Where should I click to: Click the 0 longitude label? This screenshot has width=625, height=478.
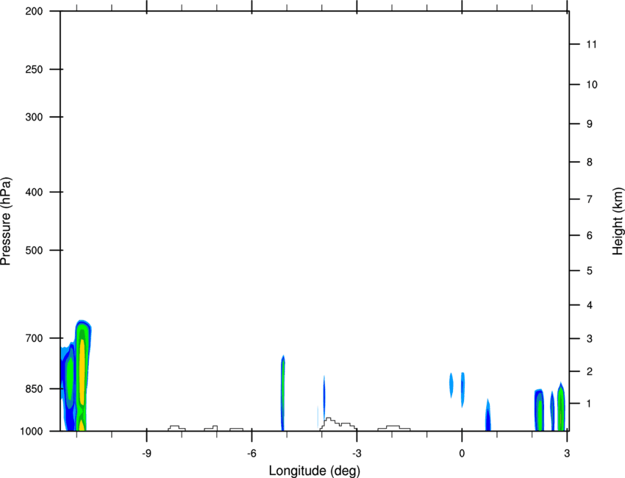click(462, 453)
